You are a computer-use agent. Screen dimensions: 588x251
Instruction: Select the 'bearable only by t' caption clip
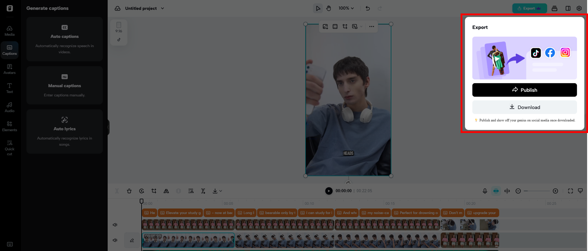(277, 213)
